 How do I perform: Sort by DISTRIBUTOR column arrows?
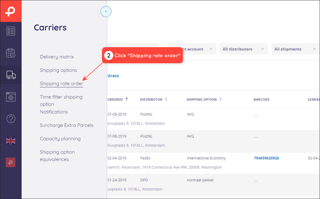pos(166,99)
